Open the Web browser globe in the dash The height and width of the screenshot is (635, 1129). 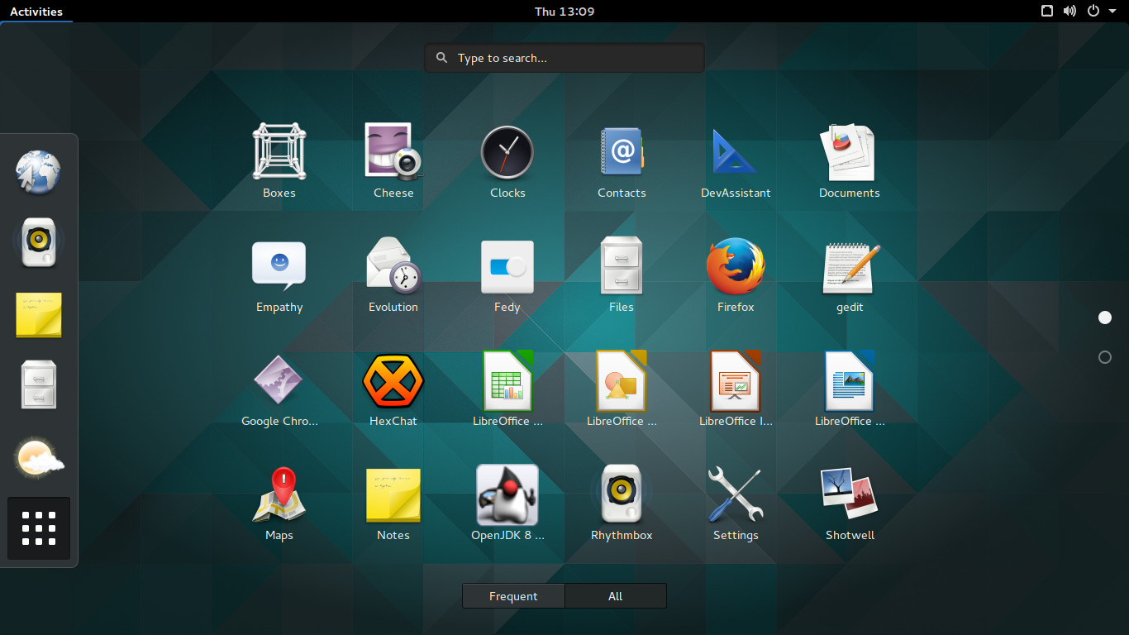[39, 172]
